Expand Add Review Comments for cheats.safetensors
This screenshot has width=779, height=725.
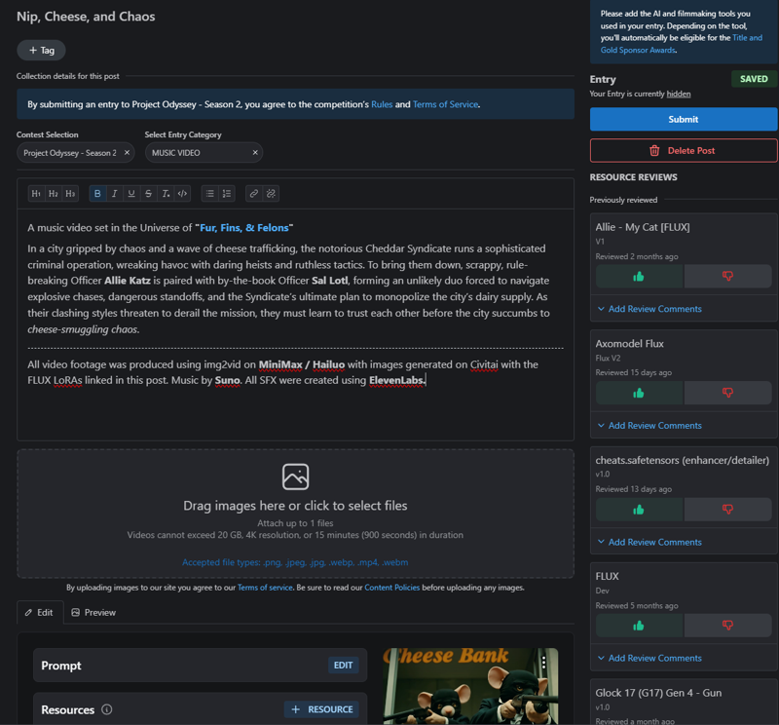click(649, 542)
